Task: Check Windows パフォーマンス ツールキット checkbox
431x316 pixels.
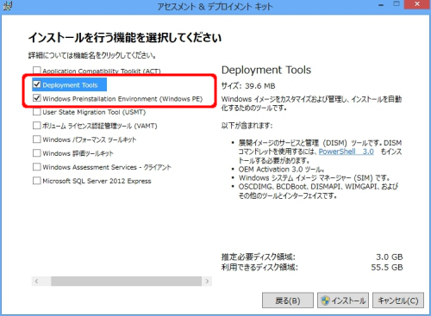Action: pyautogui.click(x=37, y=139)
